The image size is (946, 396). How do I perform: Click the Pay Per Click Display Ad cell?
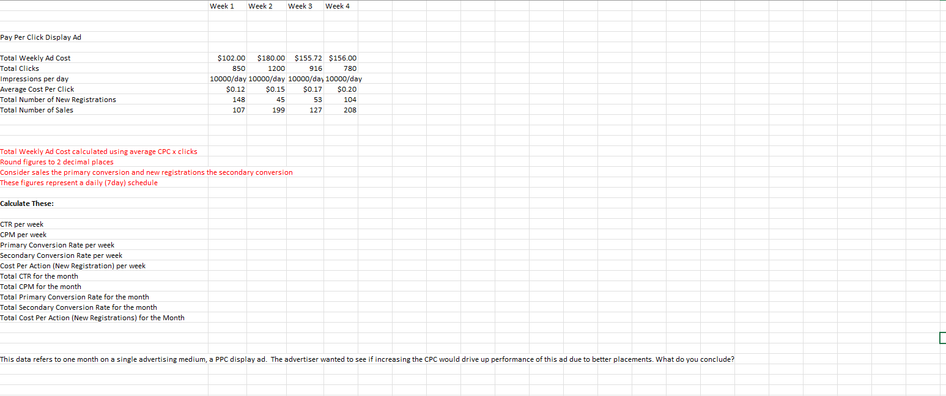pyautogui.click(x=41, y=37)
